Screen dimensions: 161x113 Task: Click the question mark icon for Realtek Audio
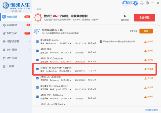101,42
